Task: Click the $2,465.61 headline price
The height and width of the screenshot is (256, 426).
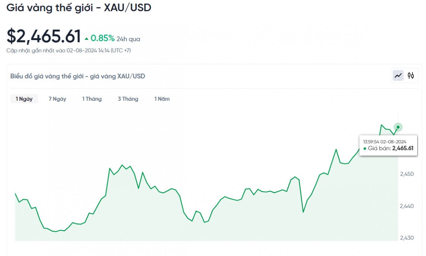Action: coord(44,36)
